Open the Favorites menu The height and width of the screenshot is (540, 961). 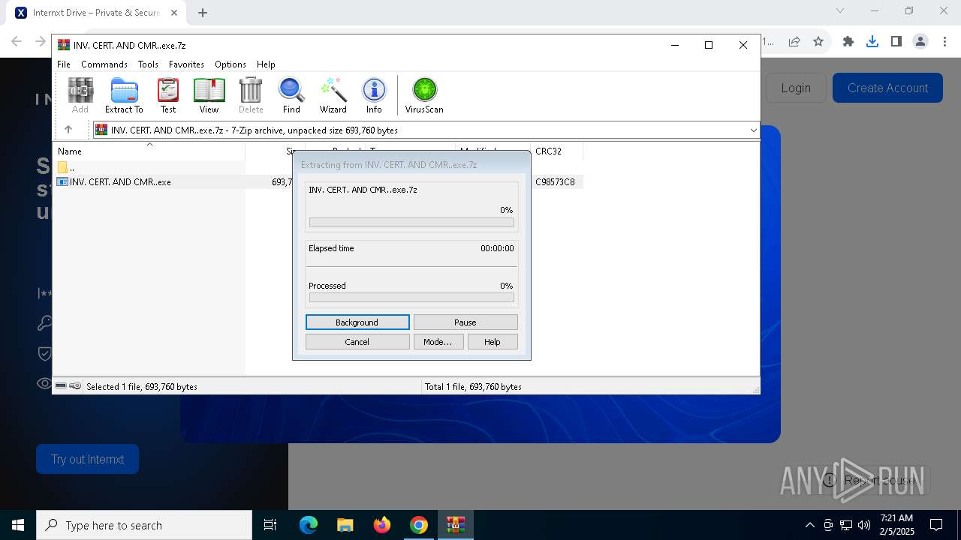point(186,64)
